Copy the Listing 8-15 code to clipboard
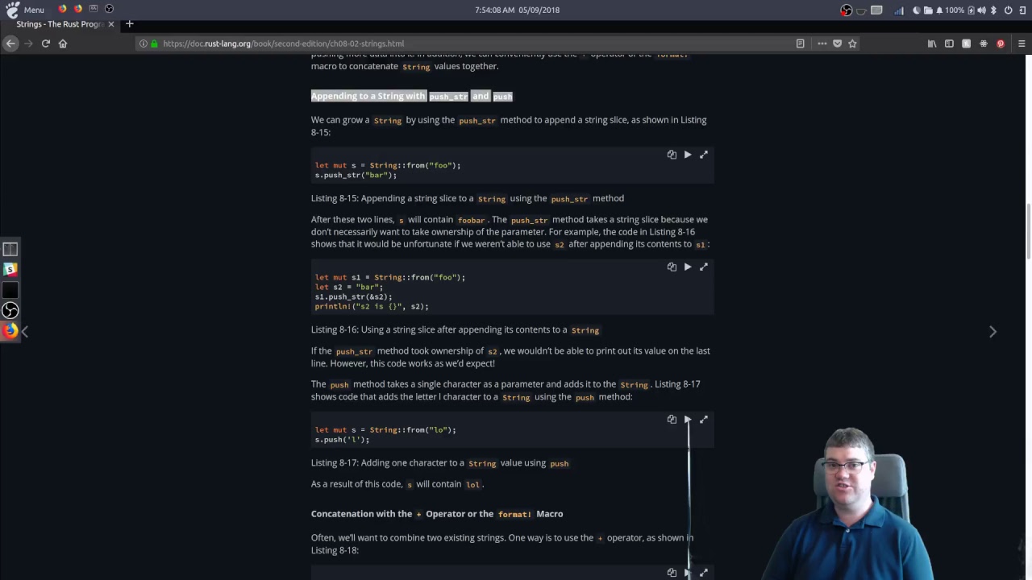 pos(672,155)
